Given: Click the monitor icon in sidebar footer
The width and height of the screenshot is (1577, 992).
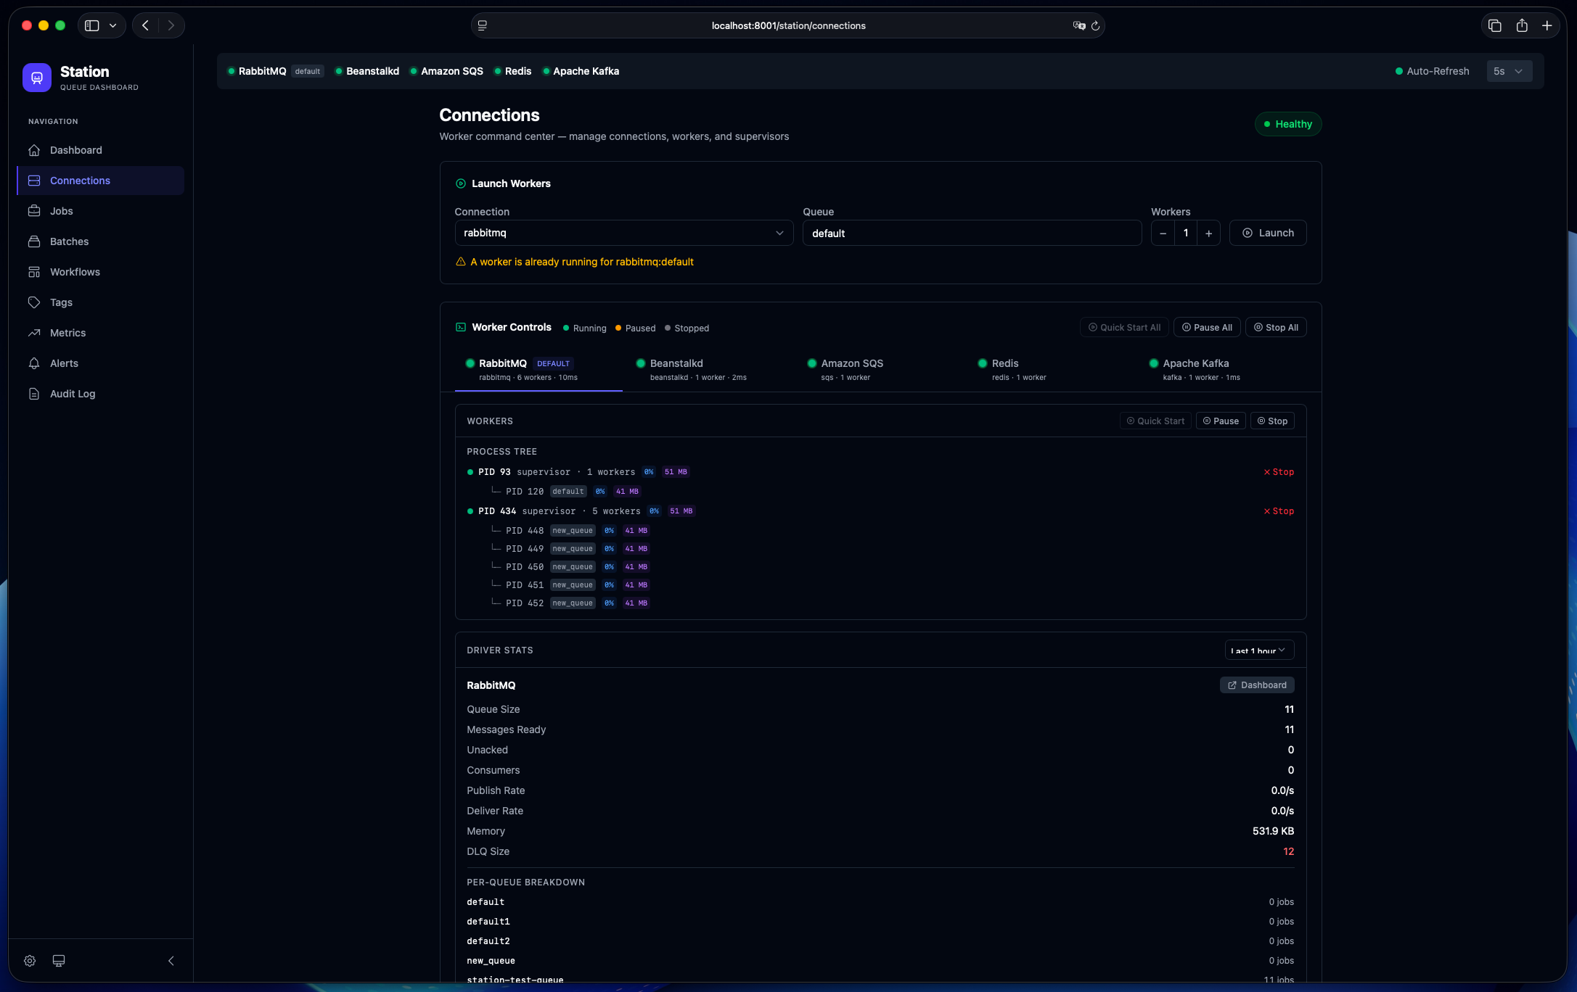Looking at the screenshot, I should (x=59, y=960).
